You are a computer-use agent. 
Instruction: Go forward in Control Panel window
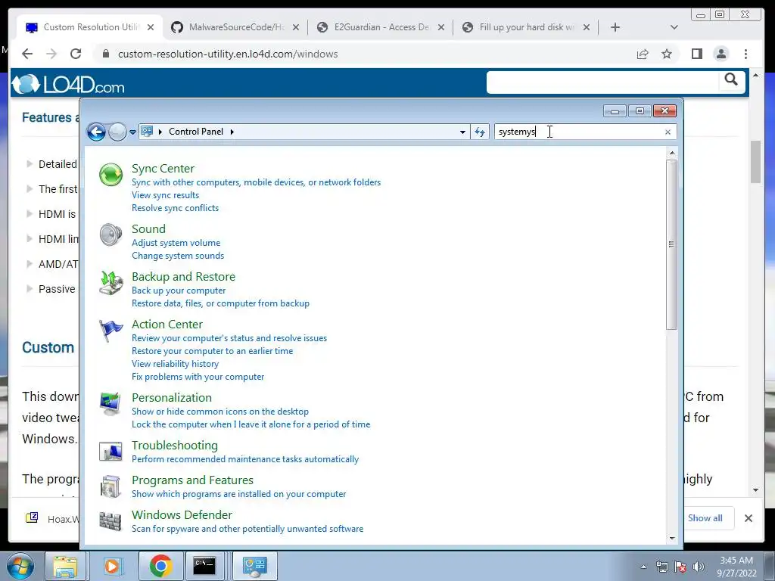pyautogui.click(x=117, y=132)
